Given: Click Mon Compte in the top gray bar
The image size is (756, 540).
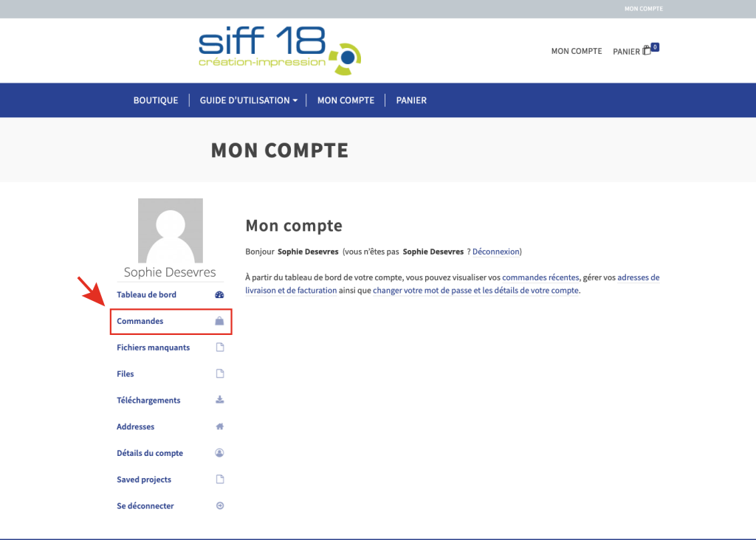Looking at the screenshot, I should (643, 9).
